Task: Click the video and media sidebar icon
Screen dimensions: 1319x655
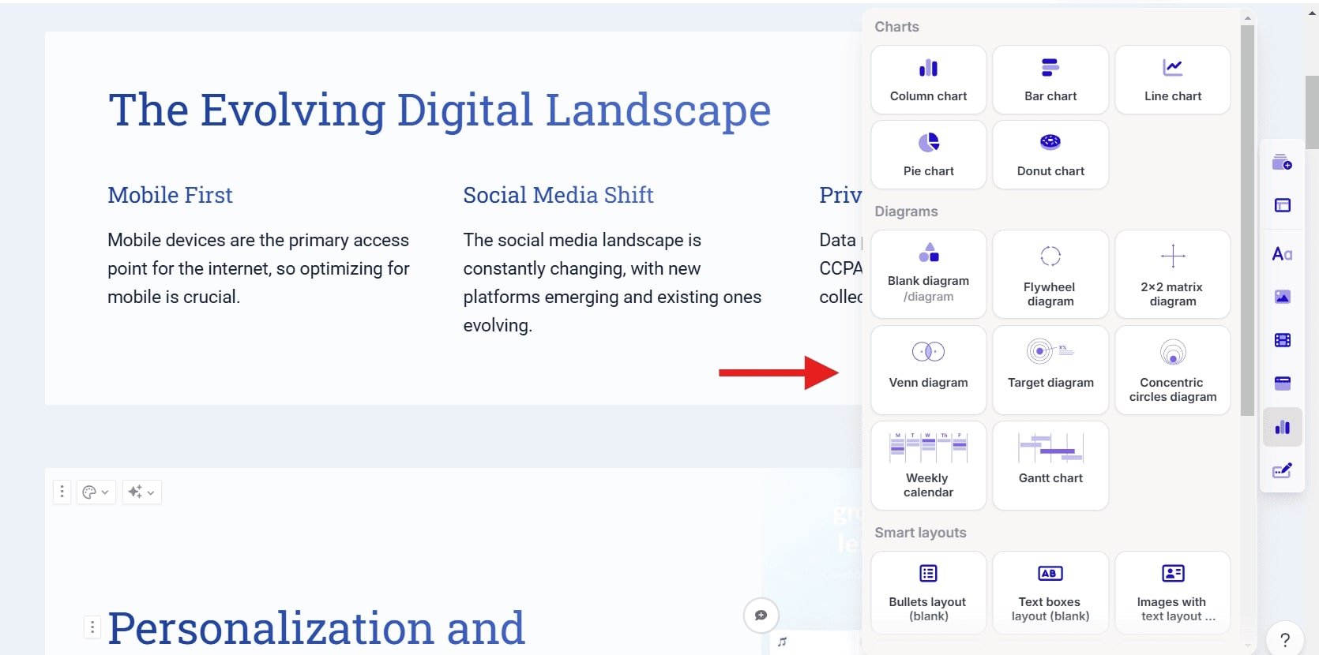Action: click(1282, 340)
